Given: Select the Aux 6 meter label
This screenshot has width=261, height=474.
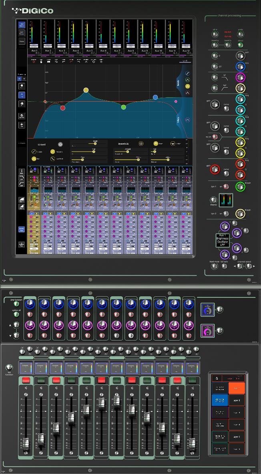Looking at the screenshot, I should point(103,51).
